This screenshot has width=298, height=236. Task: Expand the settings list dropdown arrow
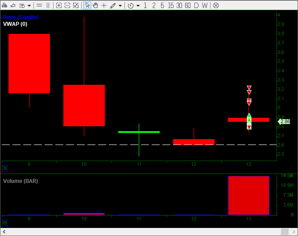29,6
